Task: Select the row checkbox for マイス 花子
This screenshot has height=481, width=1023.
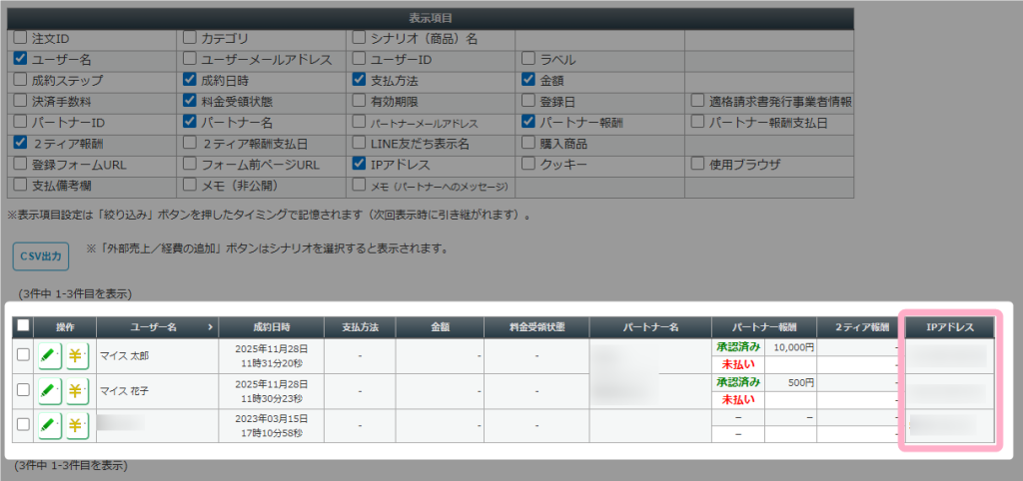Action: pos(24,391)
